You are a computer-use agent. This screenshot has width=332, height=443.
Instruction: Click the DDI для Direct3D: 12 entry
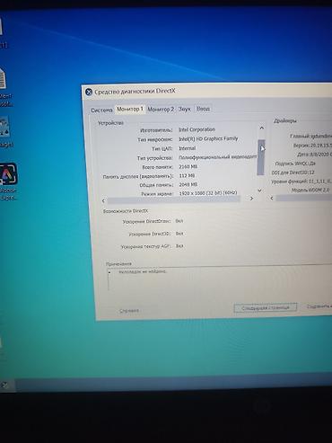293,173
